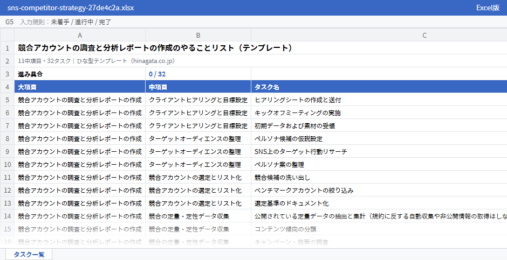This screenshot has height=260, width=507.
Task: Click the タスク名 header cell
Action: pyautogui.click(x=379, y=87)
